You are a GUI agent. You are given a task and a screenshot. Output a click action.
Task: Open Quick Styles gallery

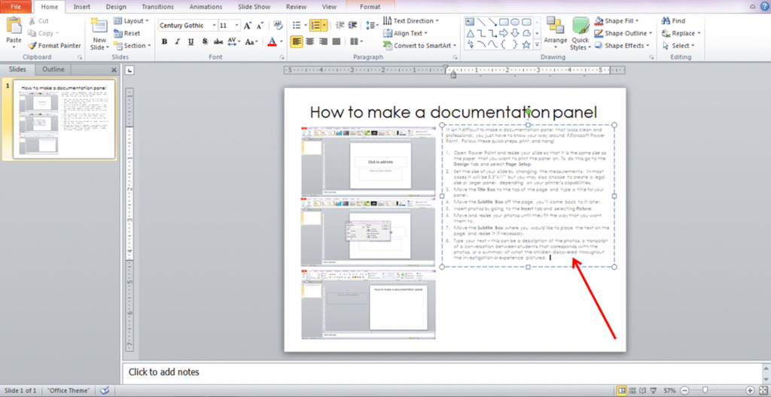(x=581, y=33)
